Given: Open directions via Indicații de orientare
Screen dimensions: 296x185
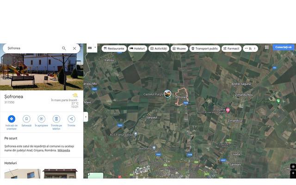Looking at the screenshot, I should 12,119.
